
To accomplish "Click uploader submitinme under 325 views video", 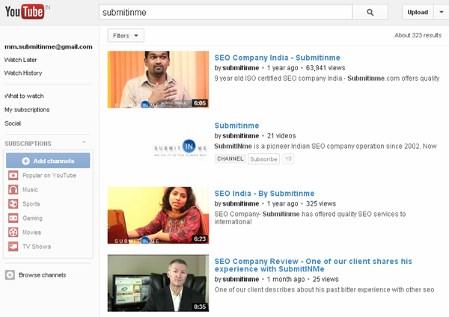I will tap(240, 203).
